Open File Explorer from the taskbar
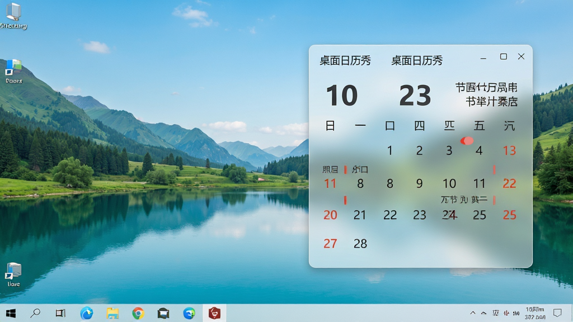 [x=112, y=313]
